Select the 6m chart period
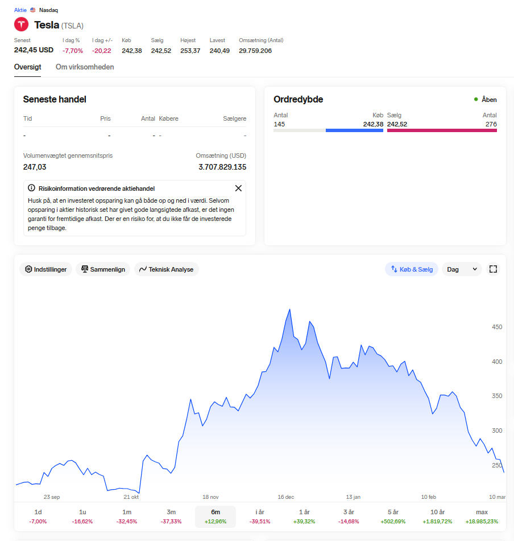 [215, 517]
